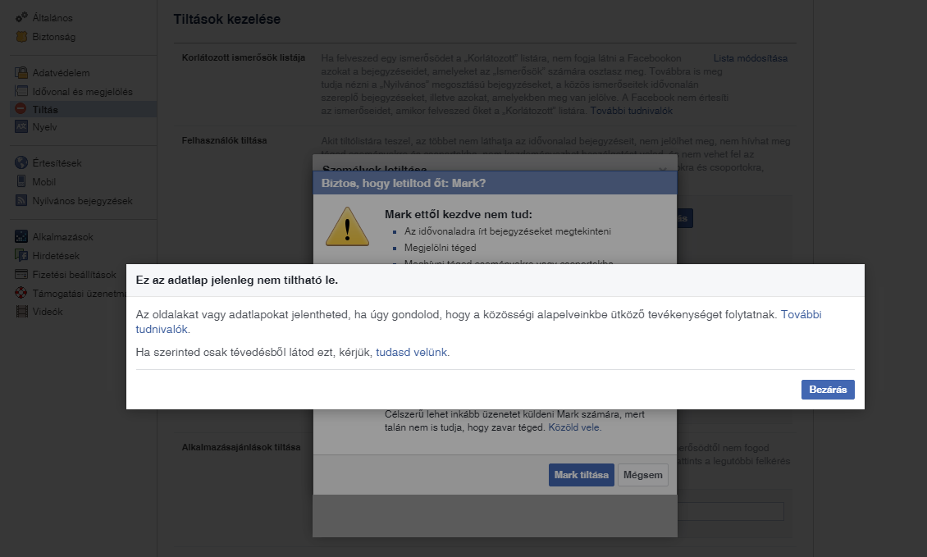
Task: Click the Fizetési beállítások card icon
Action: click(x=21, y=274)
